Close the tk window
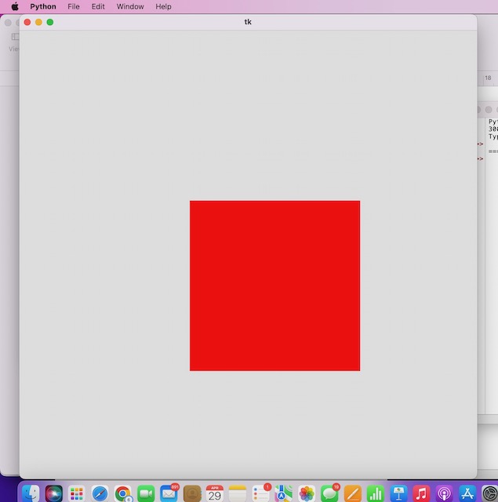 (27, 22)
